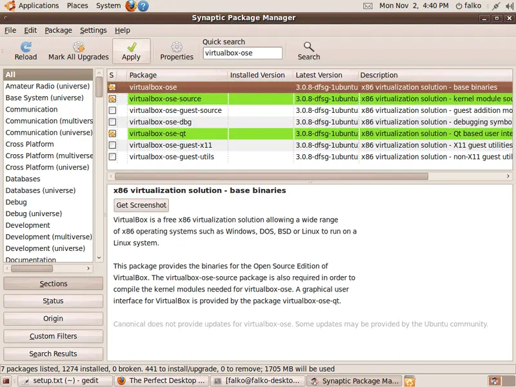Open the Edit menu

coord(30,30)
